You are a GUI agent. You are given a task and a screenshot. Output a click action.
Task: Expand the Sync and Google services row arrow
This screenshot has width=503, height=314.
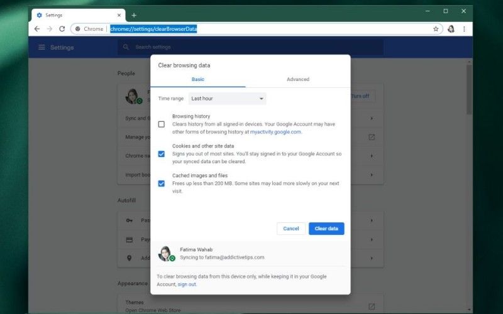[372, 118]
